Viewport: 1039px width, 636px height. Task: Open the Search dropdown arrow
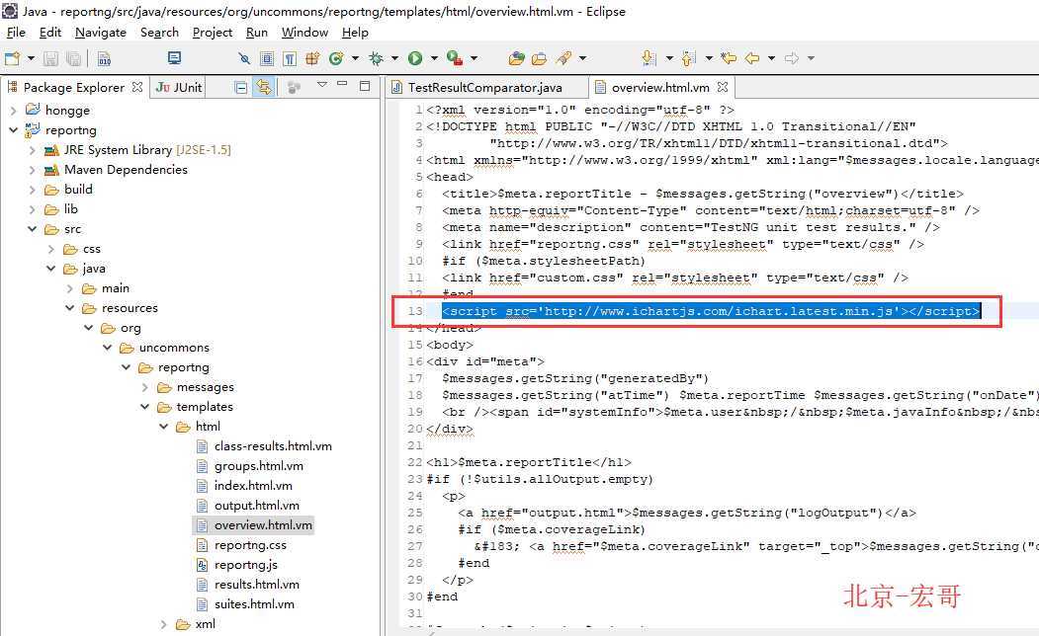[x=582, y=59]
